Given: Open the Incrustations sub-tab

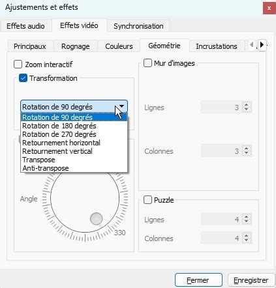Looking at the screenshot, I should coord(217,46).
